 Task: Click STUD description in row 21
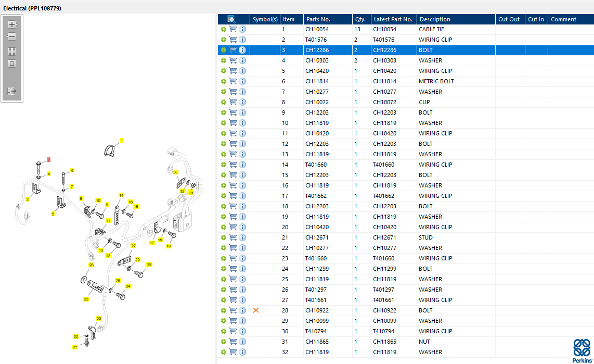425,237
